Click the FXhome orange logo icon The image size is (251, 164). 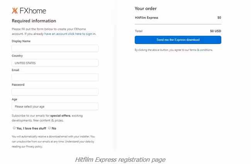point(15,11)
